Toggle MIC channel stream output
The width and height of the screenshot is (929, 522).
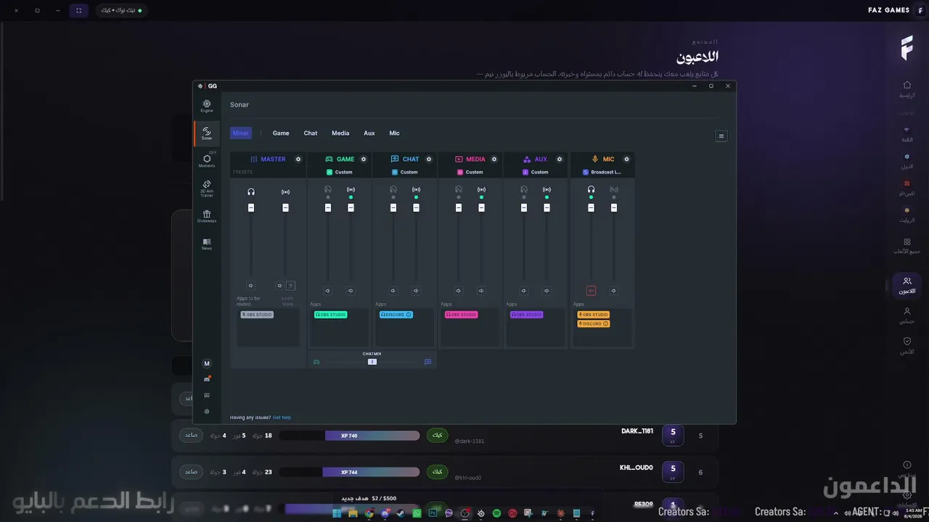613,190
